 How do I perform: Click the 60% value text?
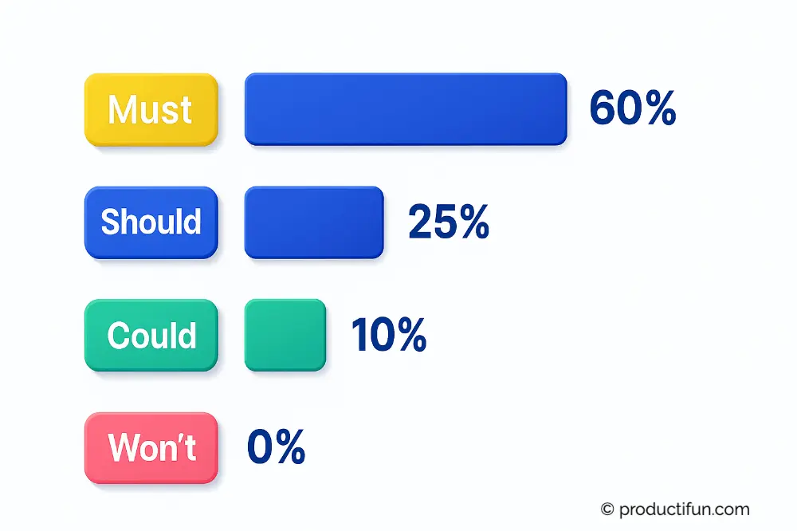(633, 108)
